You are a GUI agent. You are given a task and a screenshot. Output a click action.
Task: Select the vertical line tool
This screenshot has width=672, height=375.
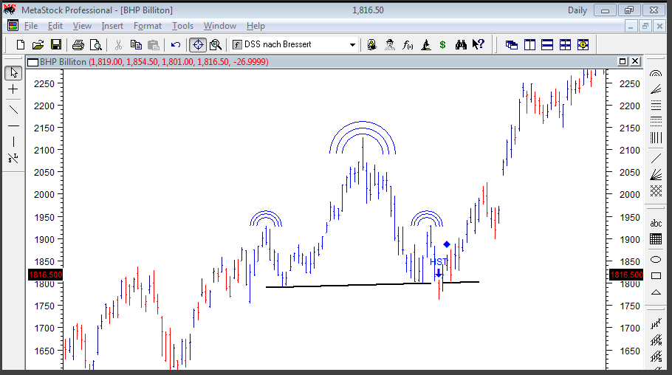click(x=13, y=142)
